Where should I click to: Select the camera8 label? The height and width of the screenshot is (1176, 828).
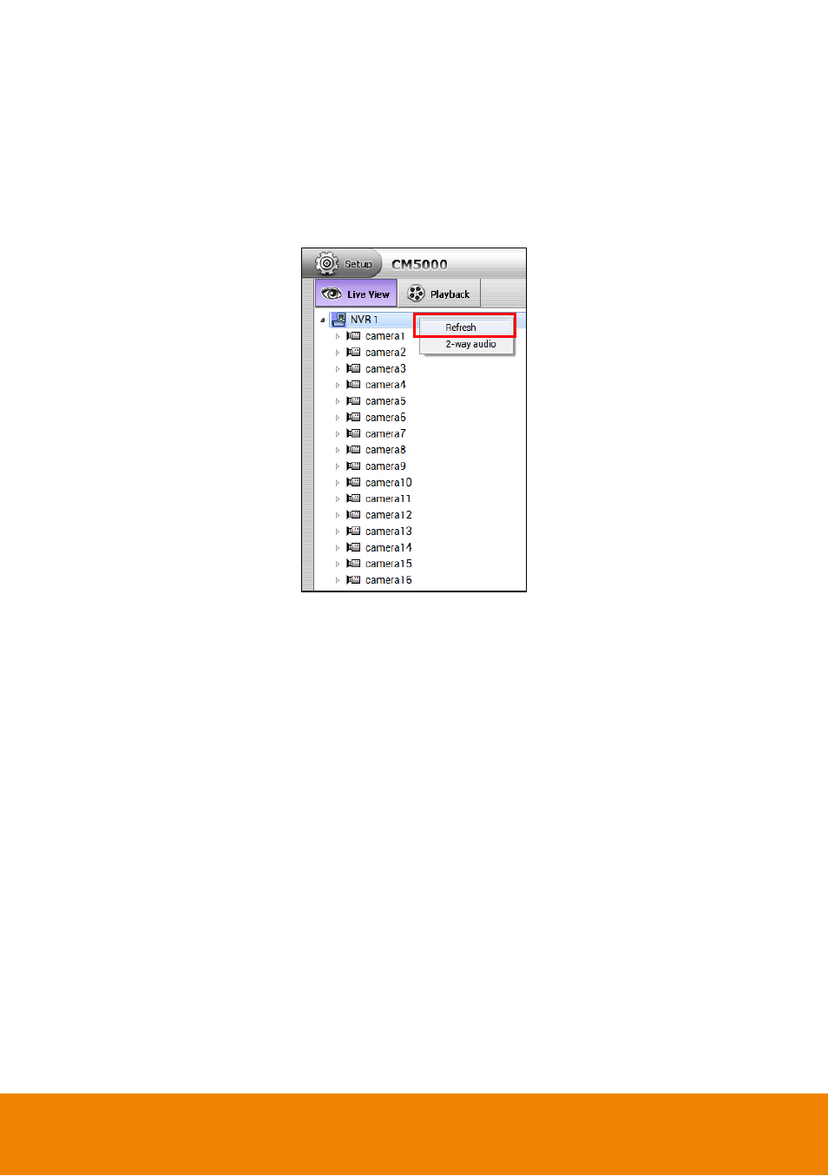click(x=385, y=450)
